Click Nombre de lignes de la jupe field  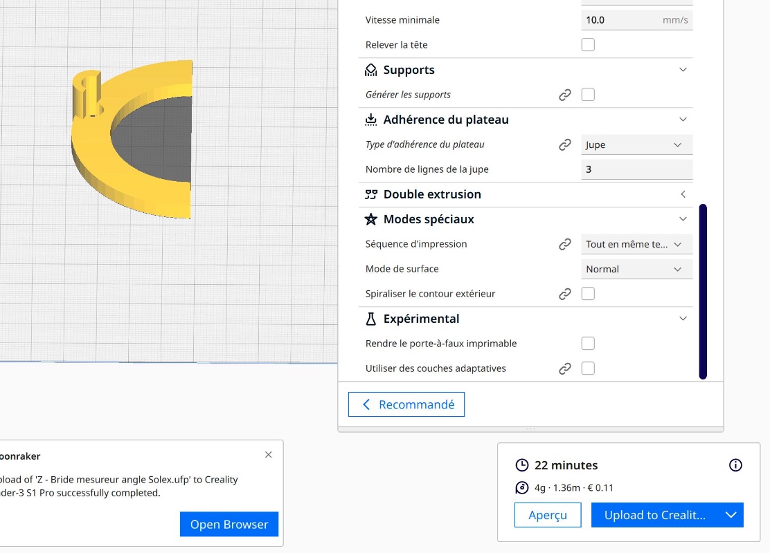pos(636,169)
